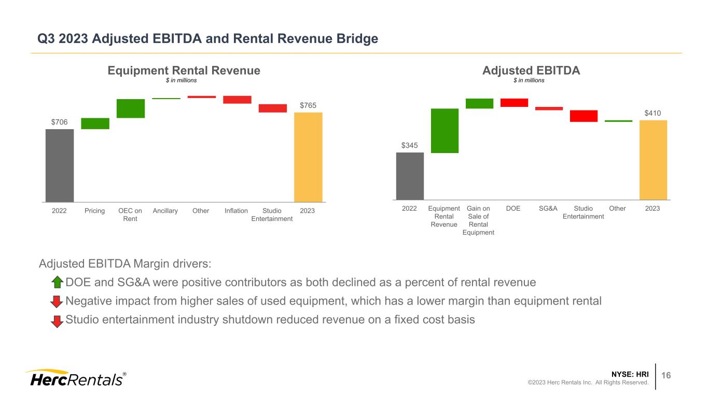This screenshot has height=399, width=708.
Task: Click the page number 16
Action: coord(667,375)
